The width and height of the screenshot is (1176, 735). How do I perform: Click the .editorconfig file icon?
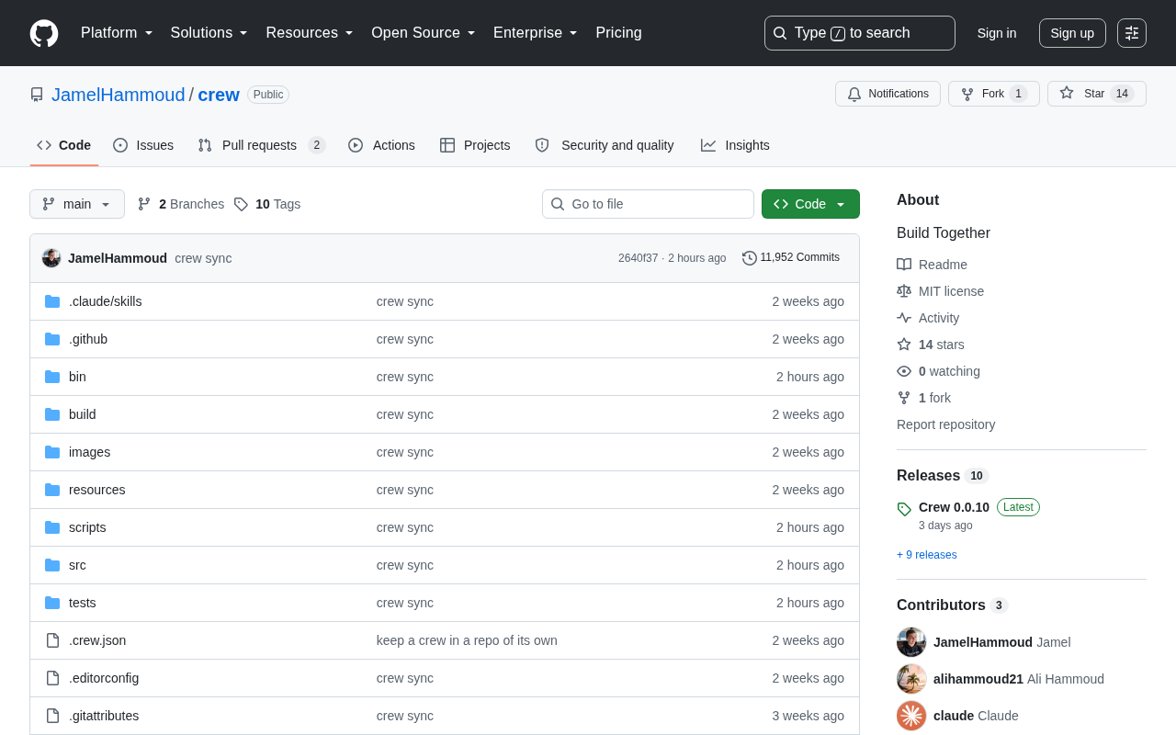click(52, 678)
